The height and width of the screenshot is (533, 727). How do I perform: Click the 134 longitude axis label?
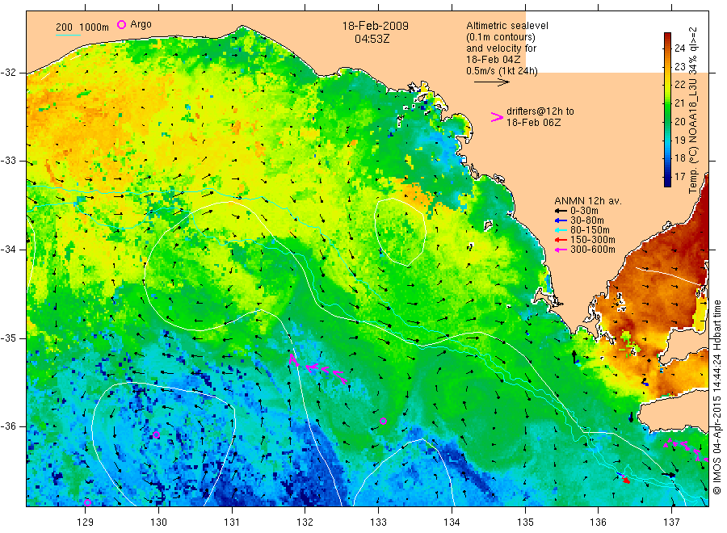click(x=452, y=523)
